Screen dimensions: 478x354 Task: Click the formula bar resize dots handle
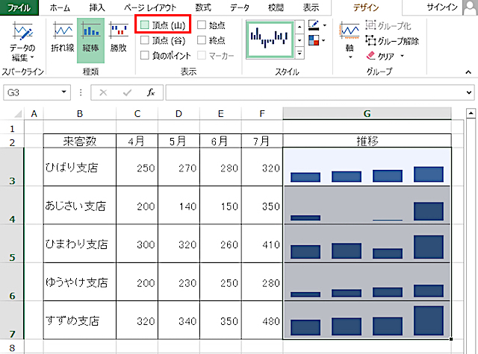pos(81,92)
